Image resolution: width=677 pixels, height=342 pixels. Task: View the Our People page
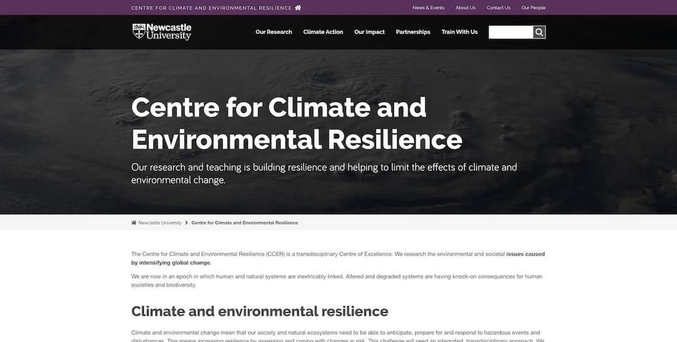(x=533, y=8)
